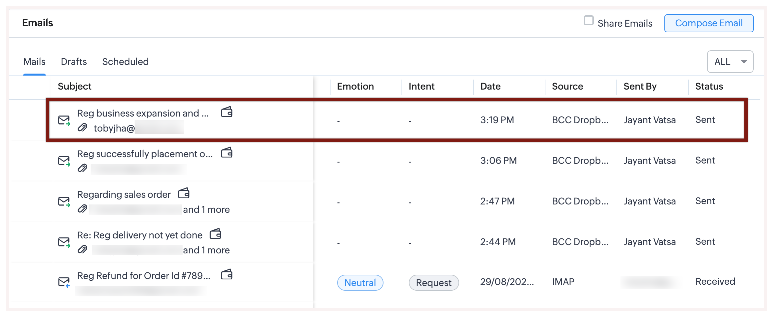Click wallet icon beside successfully placement subject
Image resolution: width=773 pixels, height=317 pixels.
pos(227,153)
